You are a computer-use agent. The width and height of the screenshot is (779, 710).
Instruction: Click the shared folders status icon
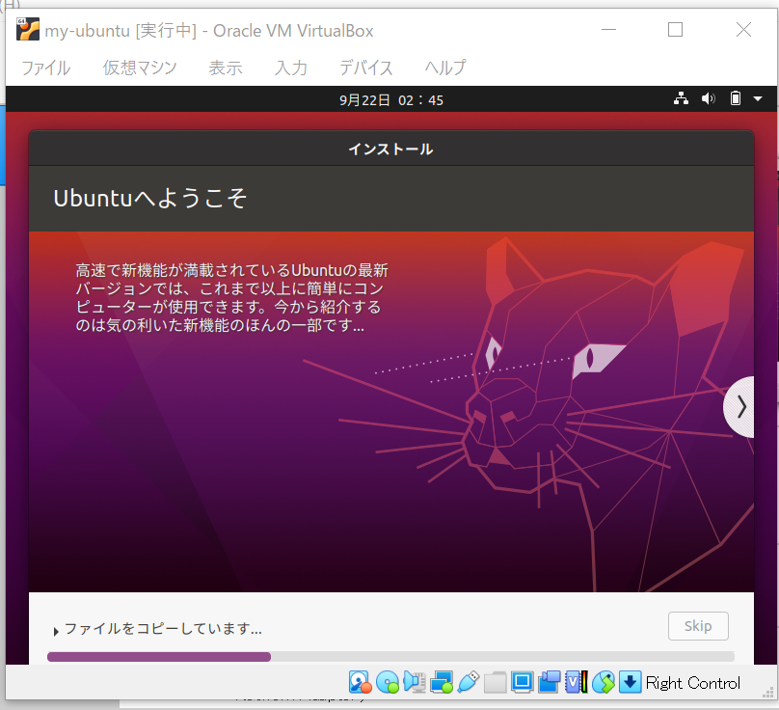tap(495, 682)
